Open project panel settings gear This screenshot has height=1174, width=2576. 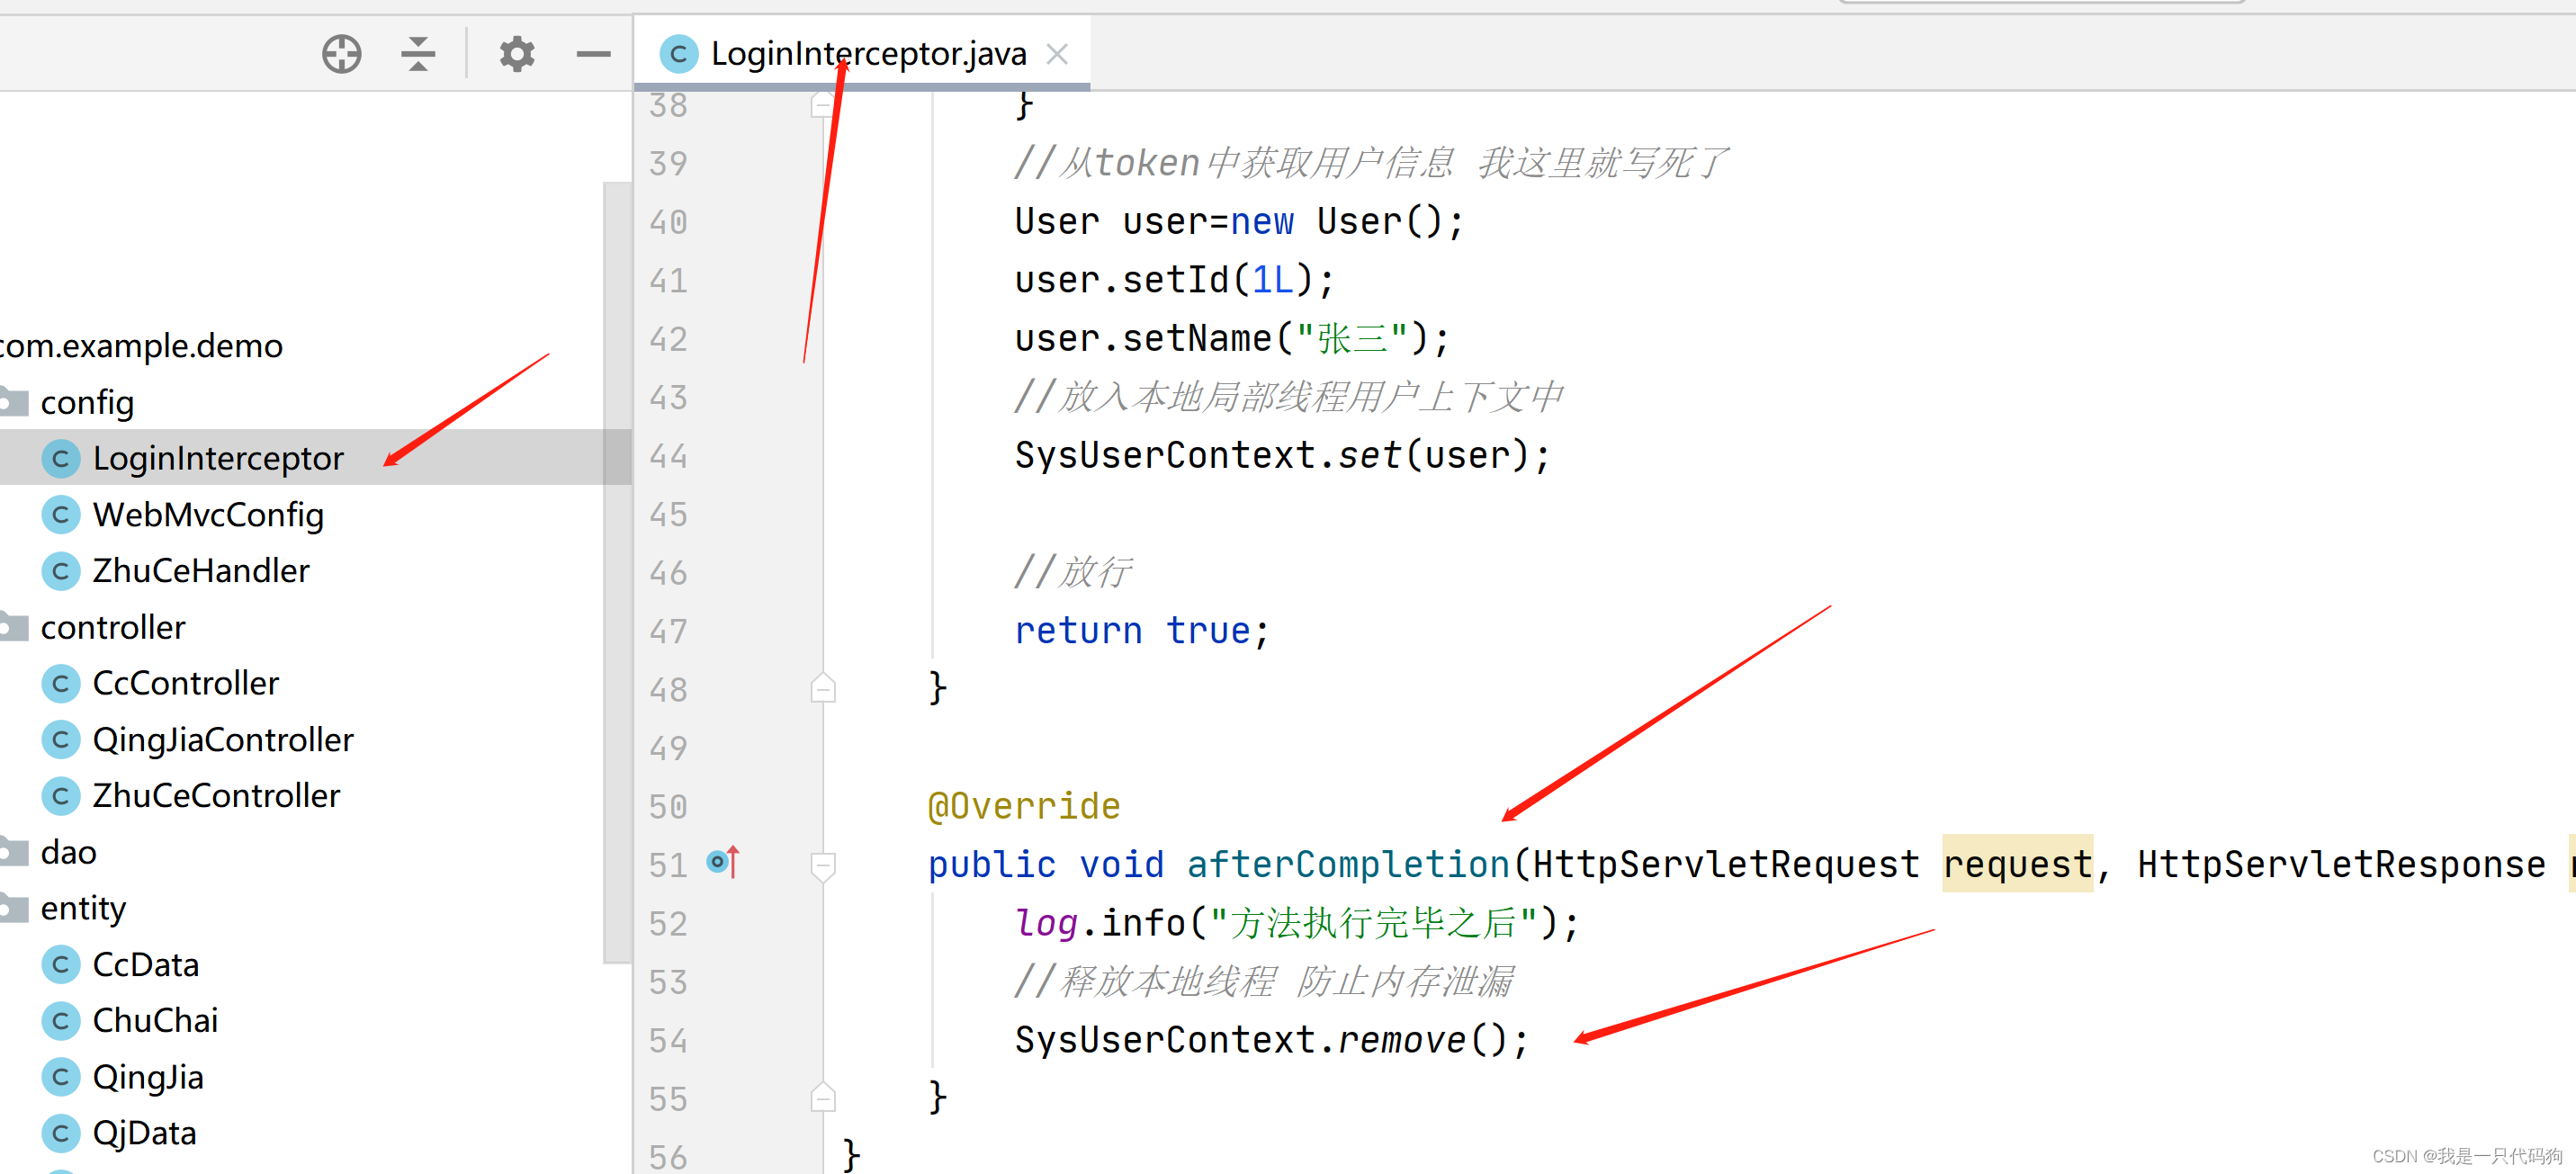517,54
